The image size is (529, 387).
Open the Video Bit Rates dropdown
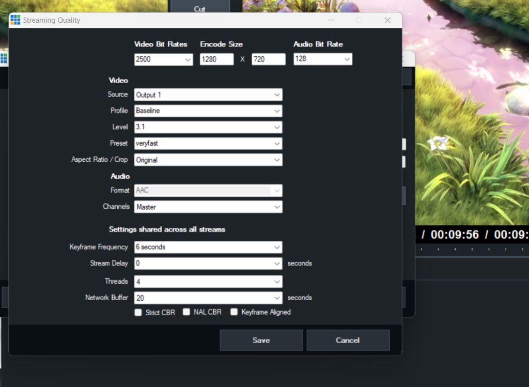tap(163, 59)
